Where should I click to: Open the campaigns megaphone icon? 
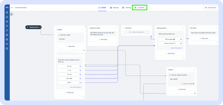7,44
